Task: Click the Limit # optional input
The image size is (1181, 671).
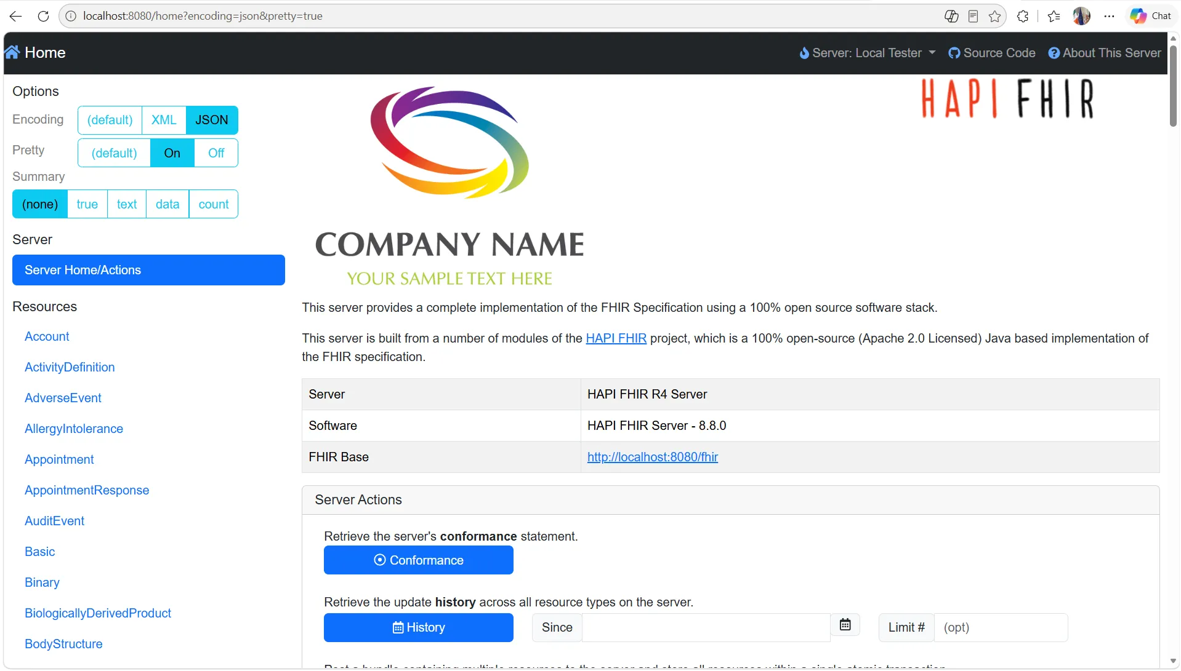Action: click(x=1001, y=627)
